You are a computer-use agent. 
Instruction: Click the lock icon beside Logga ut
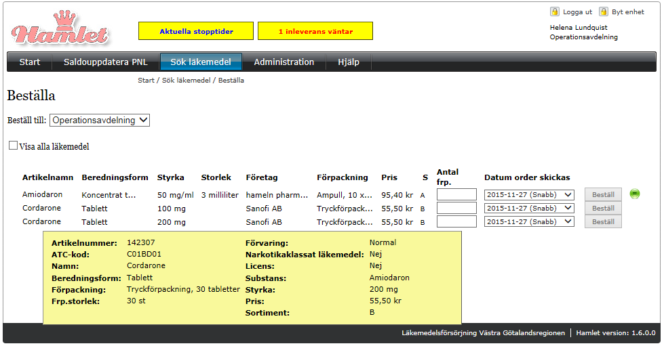555,12
